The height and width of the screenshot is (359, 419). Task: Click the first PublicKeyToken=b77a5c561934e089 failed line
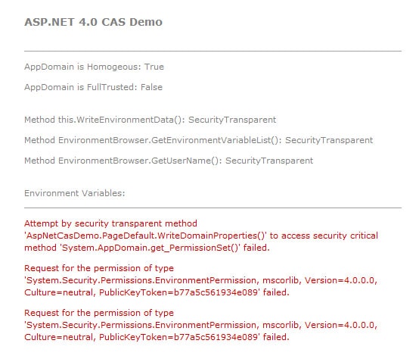tap(157, 292)
